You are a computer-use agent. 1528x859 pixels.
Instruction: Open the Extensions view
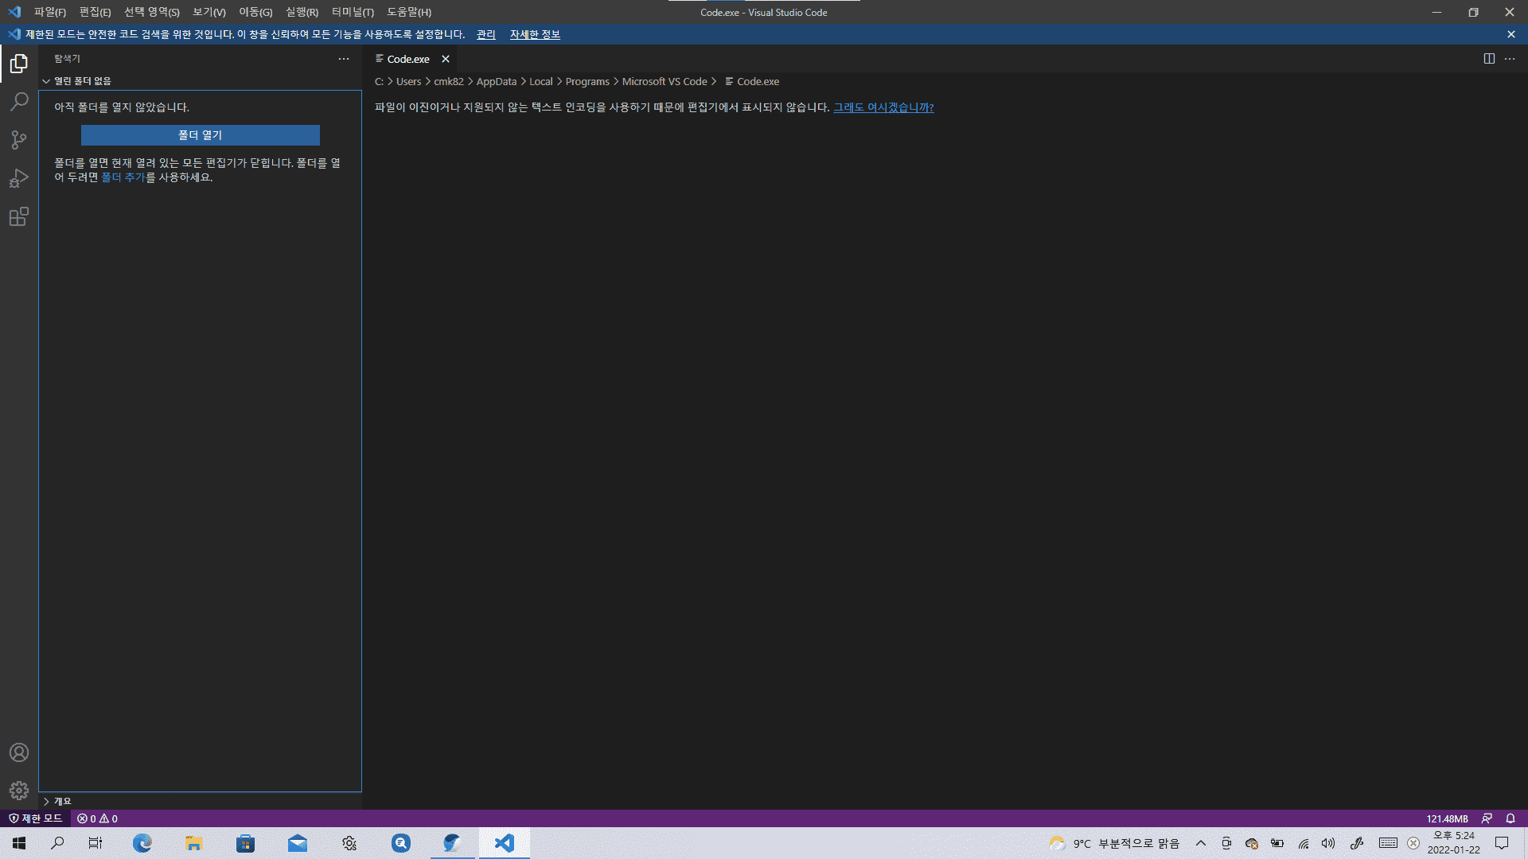(19, 216)
